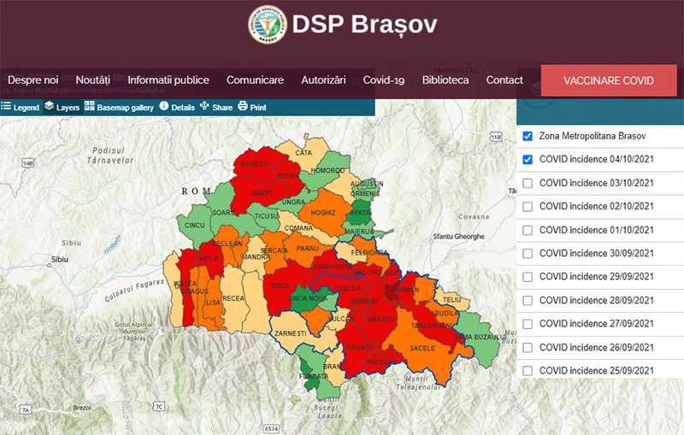684x435 pixels.
Task: Click the Share map icon
Action: click(204, 107)
